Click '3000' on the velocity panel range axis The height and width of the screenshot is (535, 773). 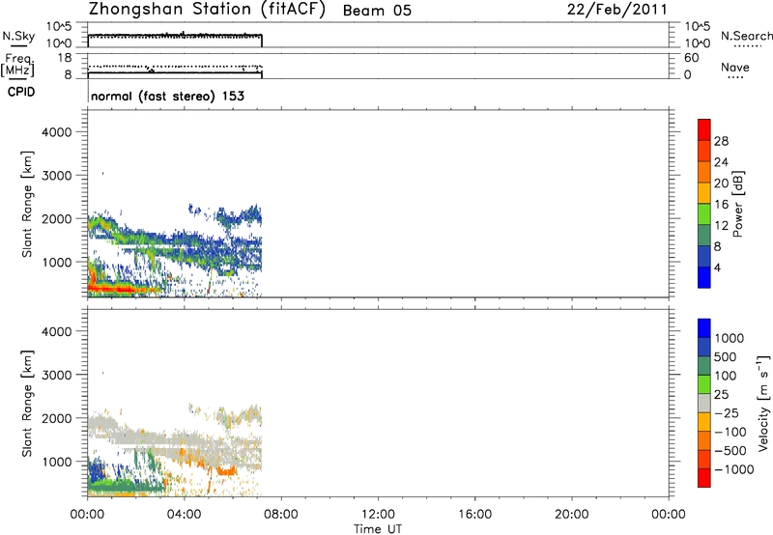point(57,375)
